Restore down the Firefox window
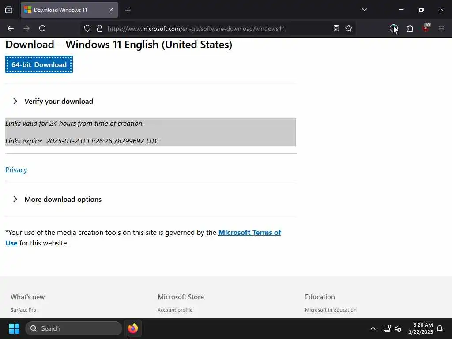 click(x=422, y=10)
